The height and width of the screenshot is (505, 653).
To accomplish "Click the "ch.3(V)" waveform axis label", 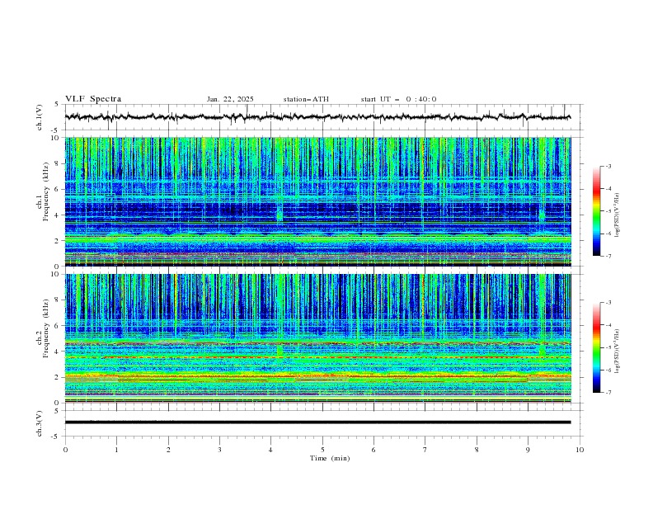I will click(40, 423).
